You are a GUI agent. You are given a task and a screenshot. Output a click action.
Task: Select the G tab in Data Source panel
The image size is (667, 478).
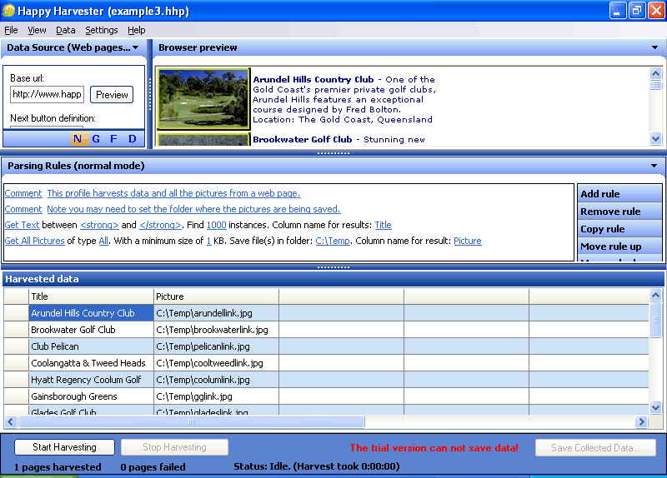pyautogui.click(x=96, y=139)
